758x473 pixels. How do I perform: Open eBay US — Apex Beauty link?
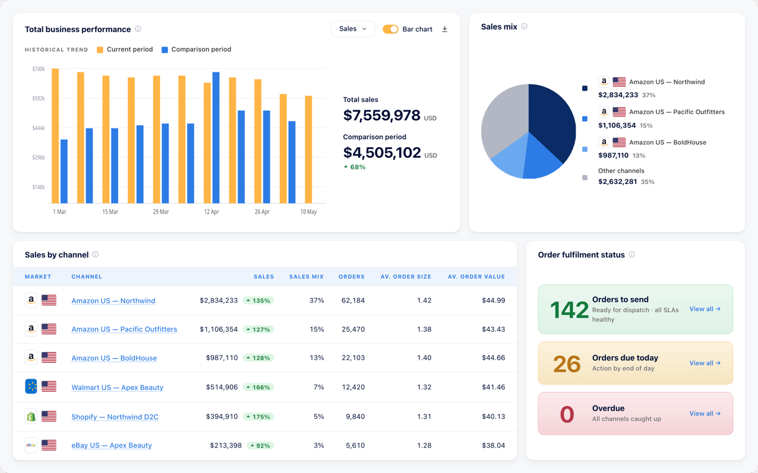tap(112, 446)
